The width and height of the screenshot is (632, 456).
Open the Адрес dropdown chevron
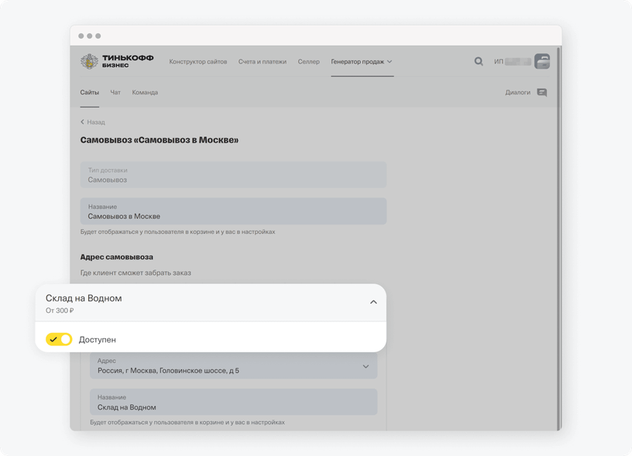(366, 366)
